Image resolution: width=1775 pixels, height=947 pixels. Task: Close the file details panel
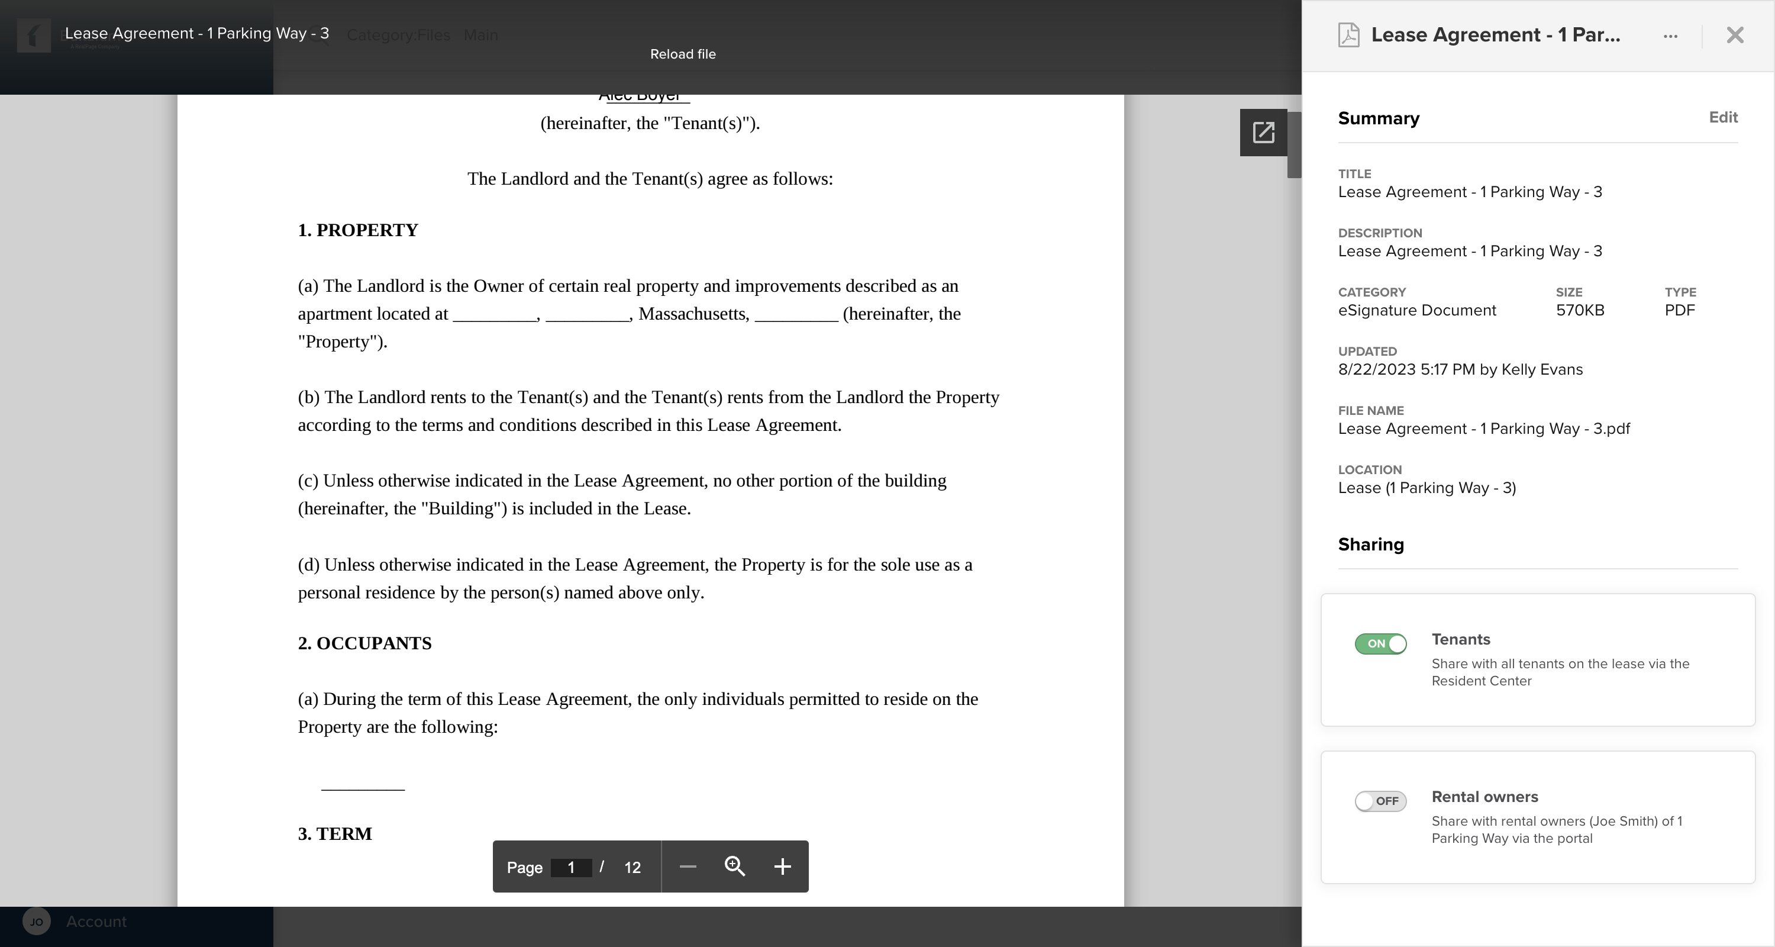coord(1734,35)
